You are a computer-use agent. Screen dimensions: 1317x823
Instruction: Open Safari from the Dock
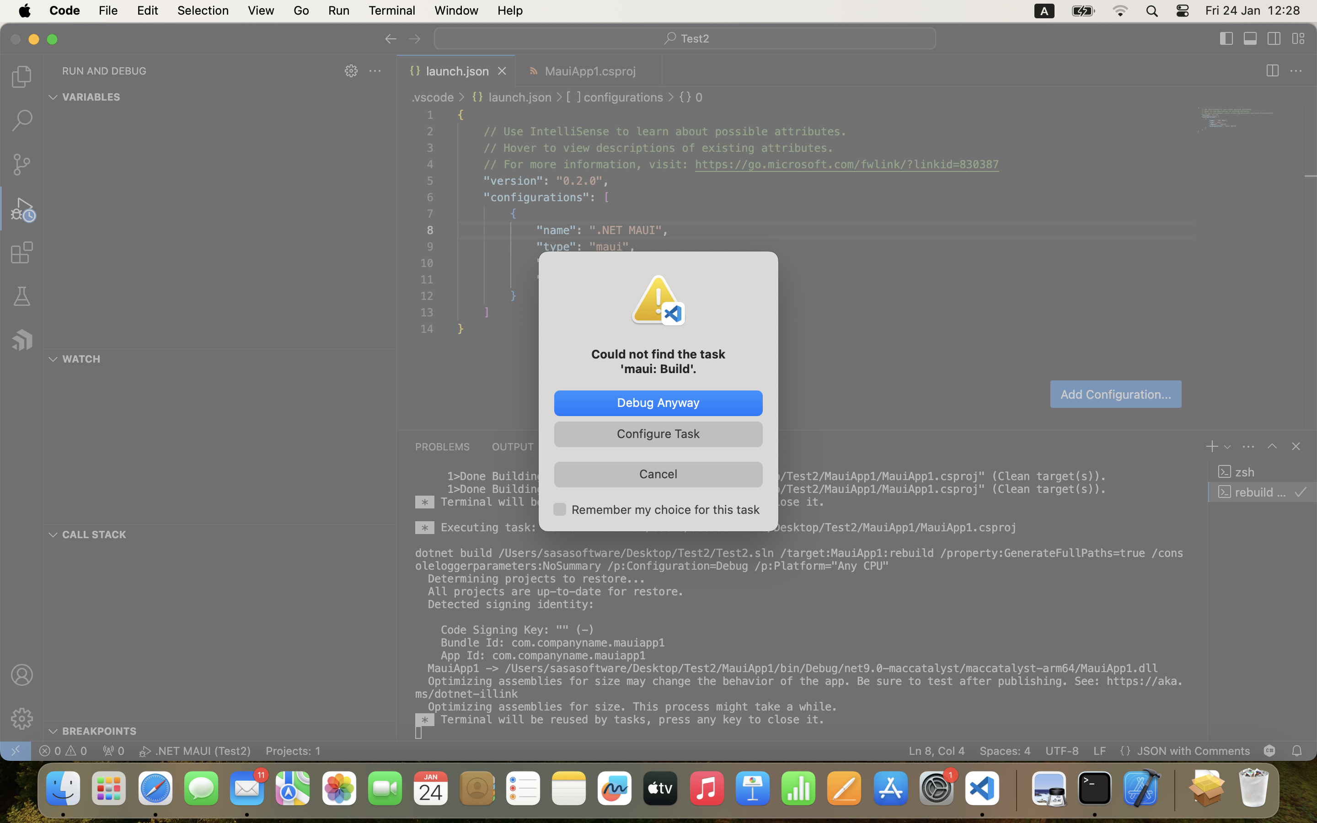tap(155, 789)
